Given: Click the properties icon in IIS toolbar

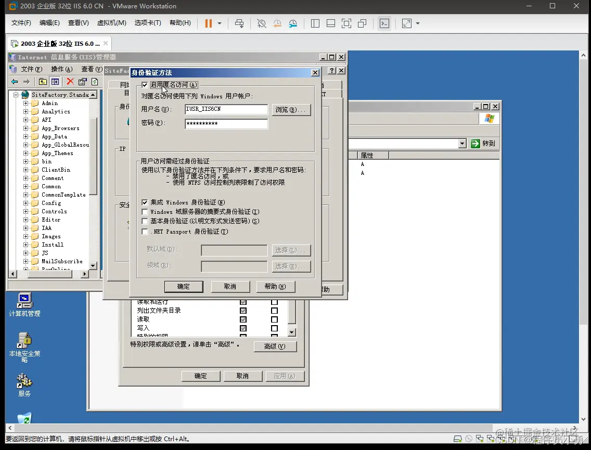Looking at the screenshot, I should (x=83, y=81).
